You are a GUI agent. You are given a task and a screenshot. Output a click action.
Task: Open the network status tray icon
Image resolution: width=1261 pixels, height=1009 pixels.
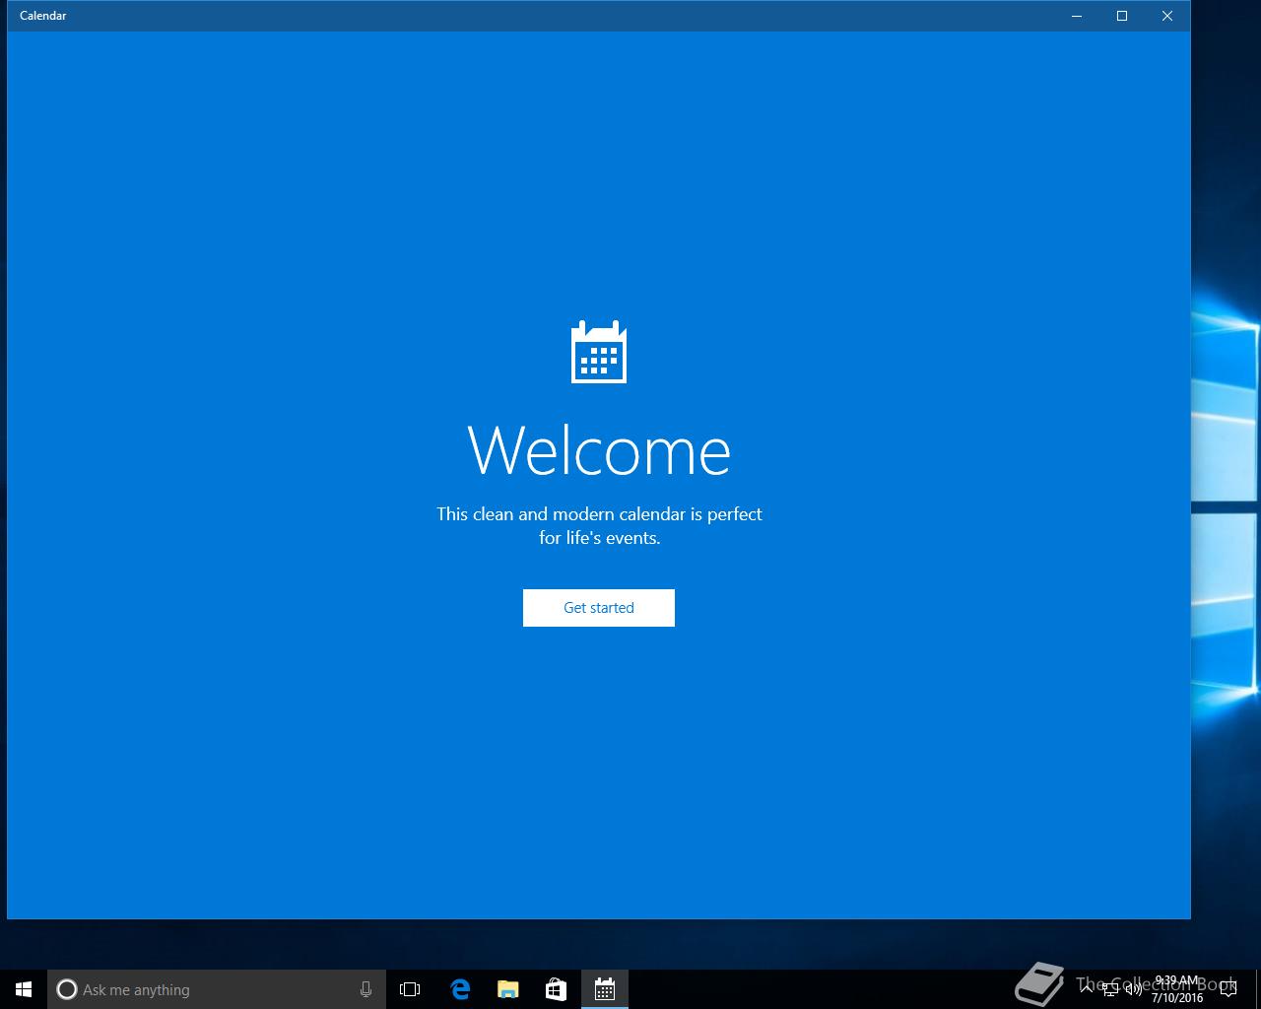click(x=1110, y=989)
